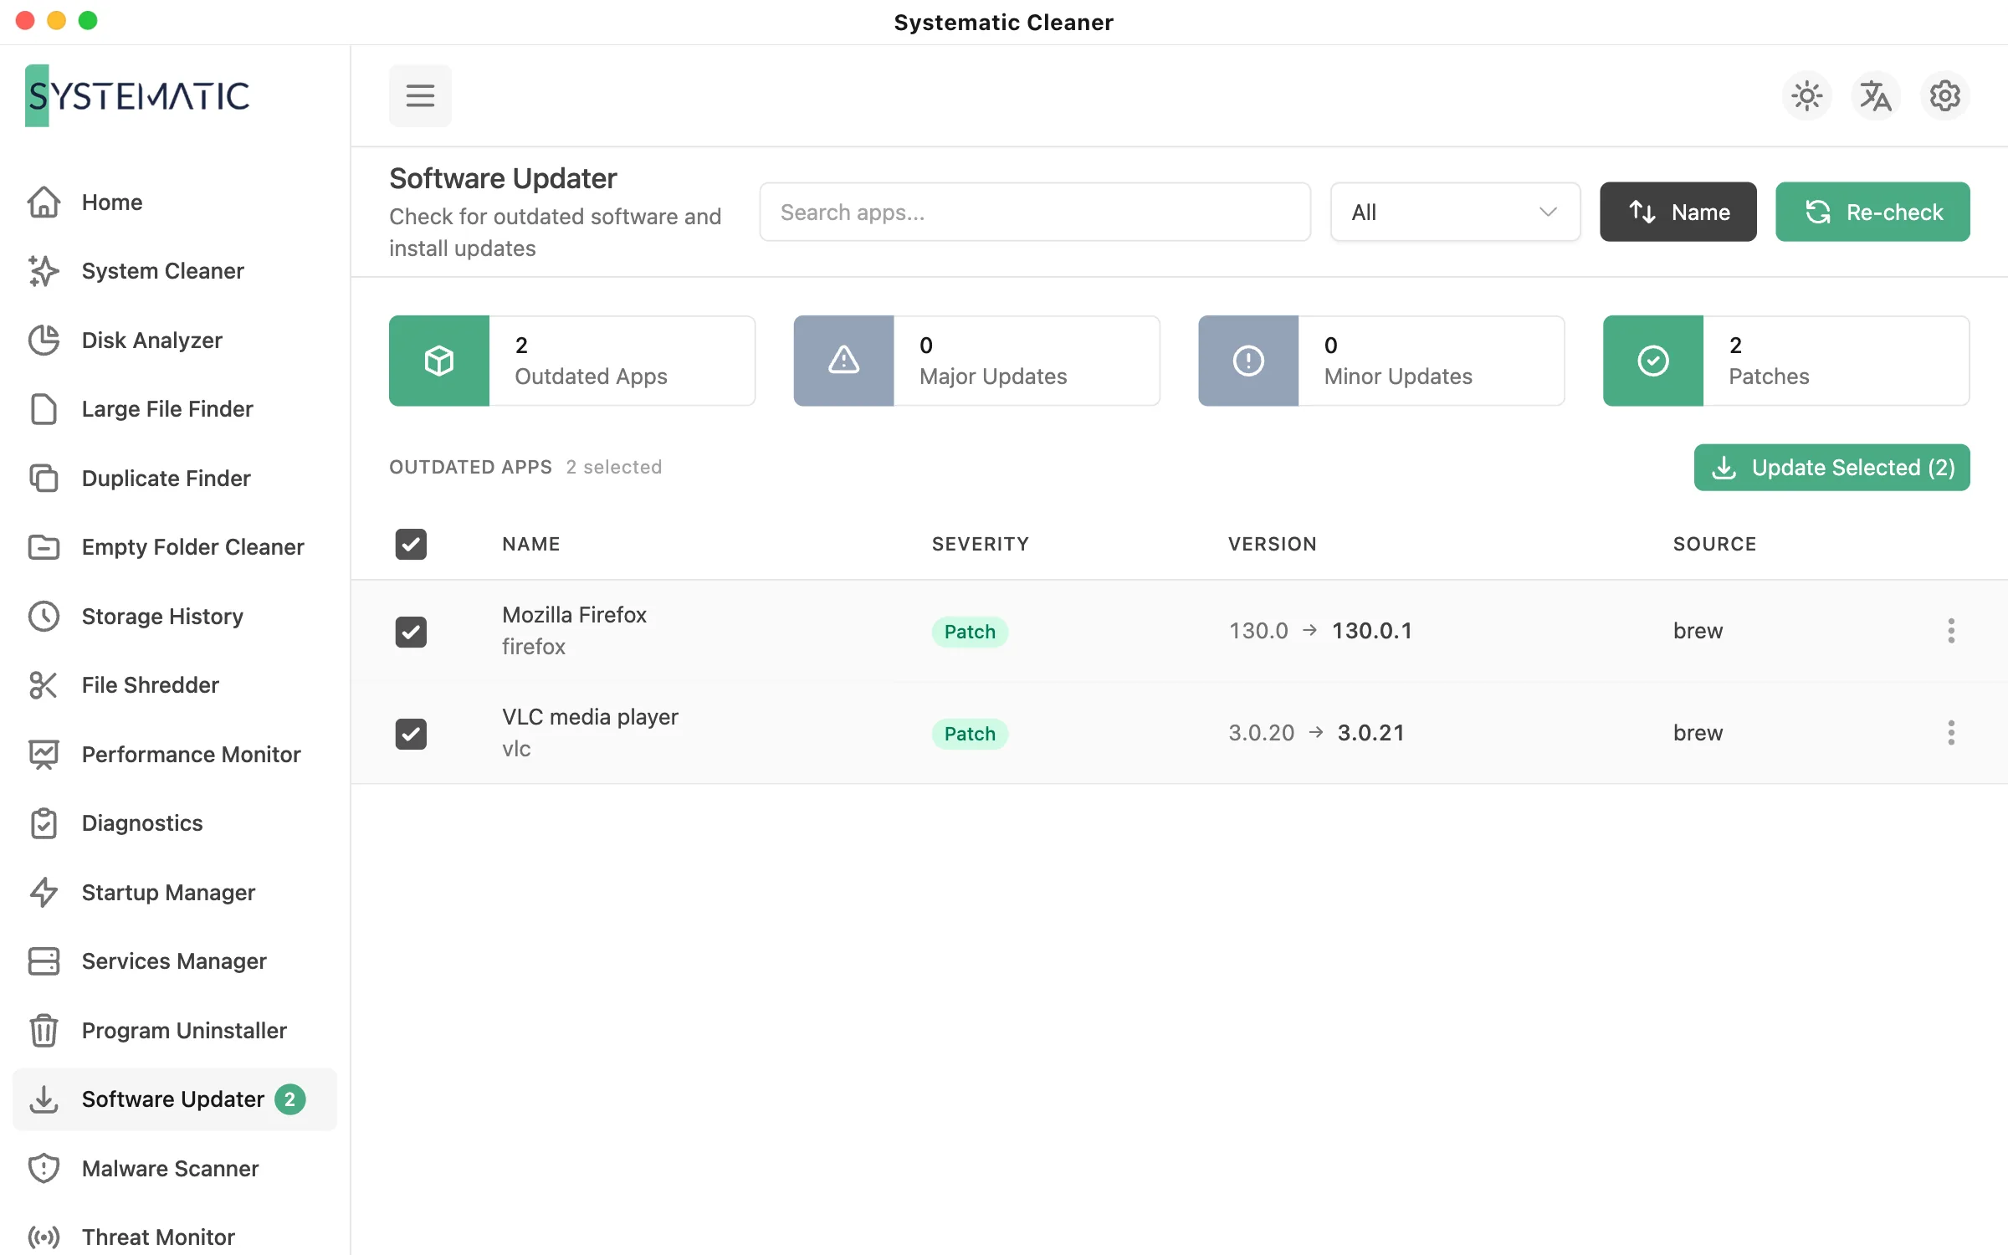
Task: Open the settings gear icon
Action: pos(1944,96)
